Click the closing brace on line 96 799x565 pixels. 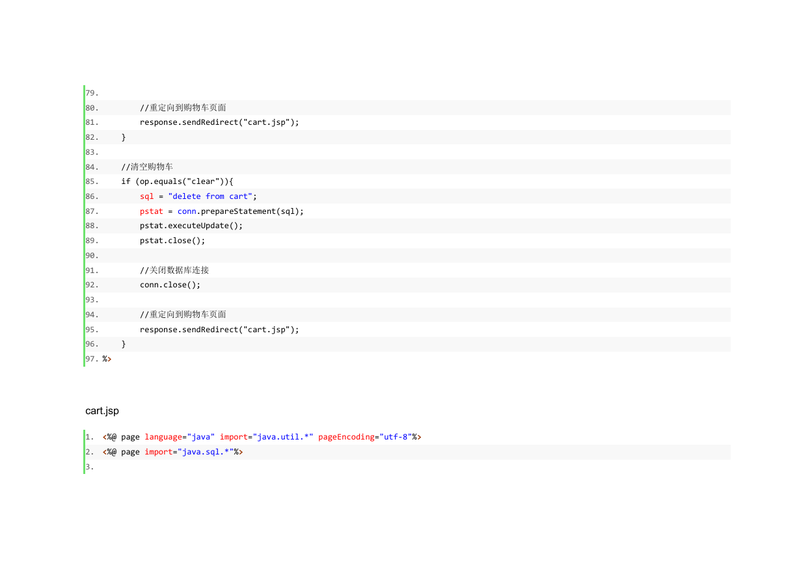124,344
